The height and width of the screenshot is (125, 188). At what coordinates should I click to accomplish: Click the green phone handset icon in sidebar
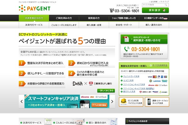tap(127, 49)
